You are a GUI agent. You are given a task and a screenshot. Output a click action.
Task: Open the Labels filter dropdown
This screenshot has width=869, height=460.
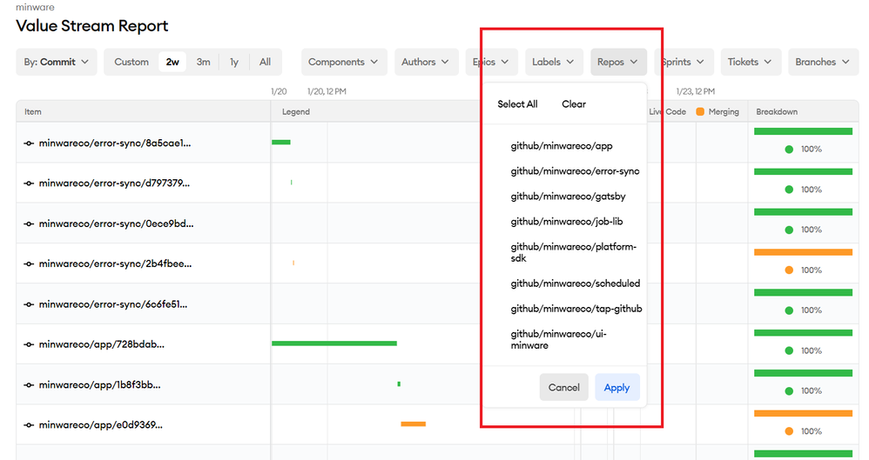(554, 62)
